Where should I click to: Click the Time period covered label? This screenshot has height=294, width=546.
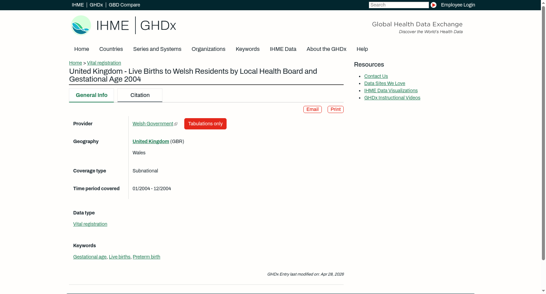pyautogui.click(x=97, y=188)
